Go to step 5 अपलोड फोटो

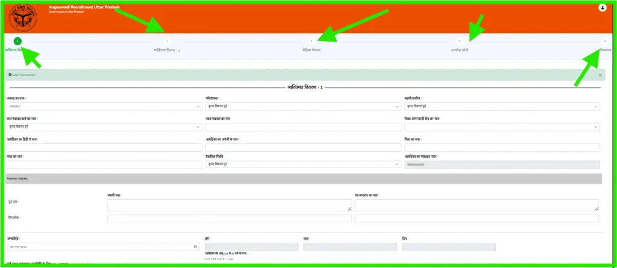(x=459, y=41)
